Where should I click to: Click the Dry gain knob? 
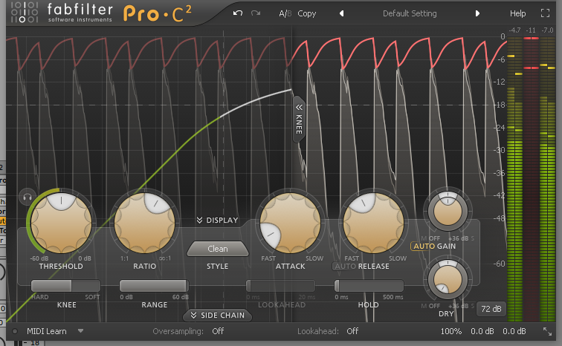(x=448, y=279)
